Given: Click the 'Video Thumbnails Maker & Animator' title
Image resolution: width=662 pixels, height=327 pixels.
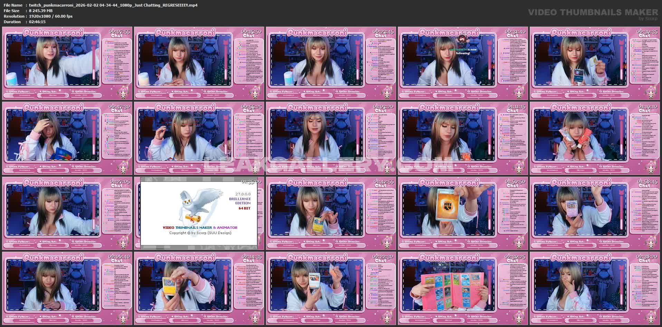Looking at the screenshot, I should tap(200, 227).
